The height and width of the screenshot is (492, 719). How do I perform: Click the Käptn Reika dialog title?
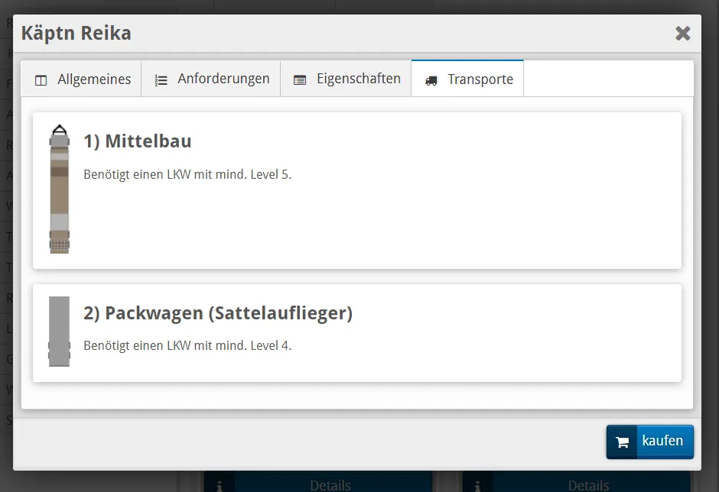click(76, 34)
